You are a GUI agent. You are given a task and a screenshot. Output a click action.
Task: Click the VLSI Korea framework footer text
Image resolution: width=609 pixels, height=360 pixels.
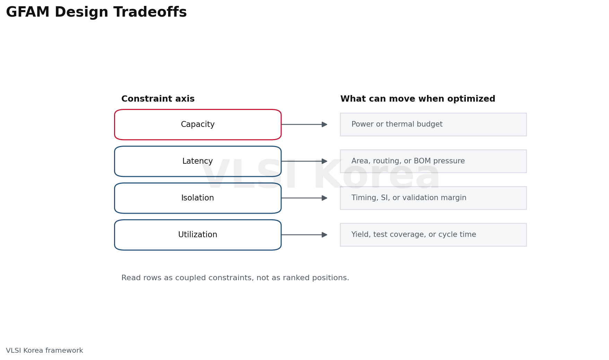tap(44, 351)
